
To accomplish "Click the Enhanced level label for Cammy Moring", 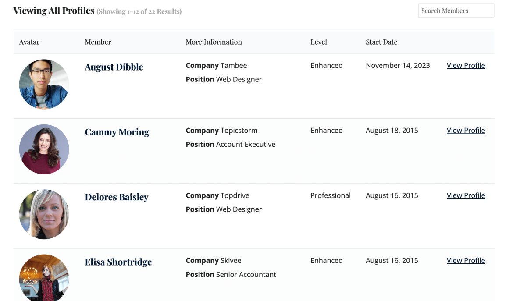I will 327,130.
